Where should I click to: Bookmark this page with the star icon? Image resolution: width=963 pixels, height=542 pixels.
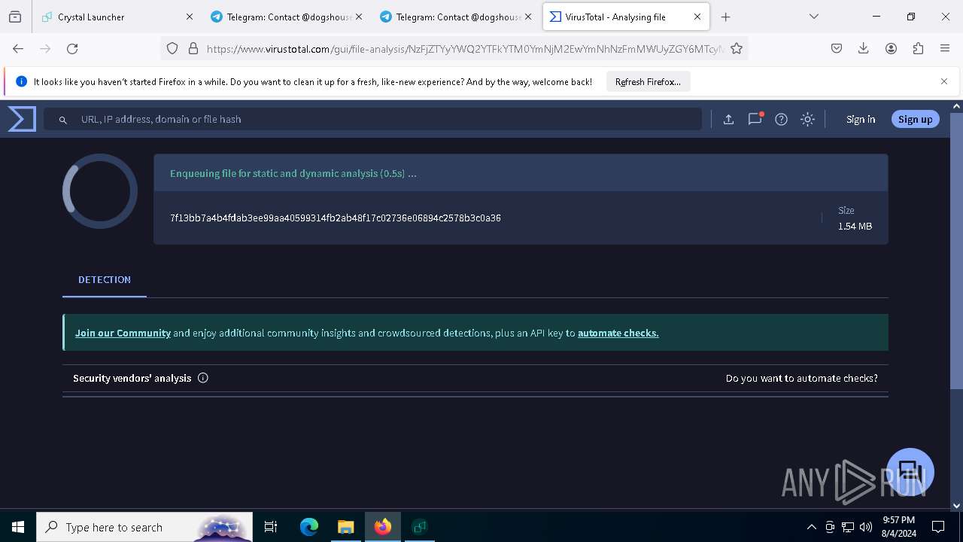tap(737, 48)
